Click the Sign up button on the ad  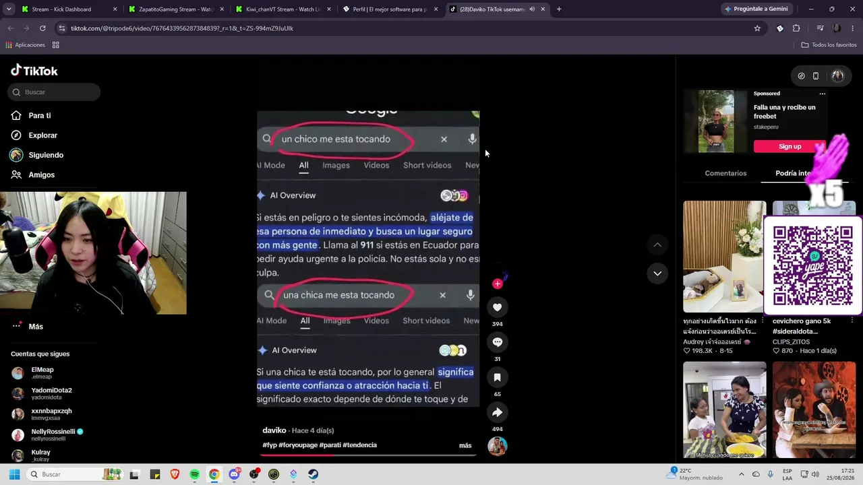(790, 146)
